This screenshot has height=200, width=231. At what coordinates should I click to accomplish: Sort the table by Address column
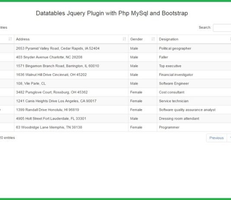click(124, 39)
